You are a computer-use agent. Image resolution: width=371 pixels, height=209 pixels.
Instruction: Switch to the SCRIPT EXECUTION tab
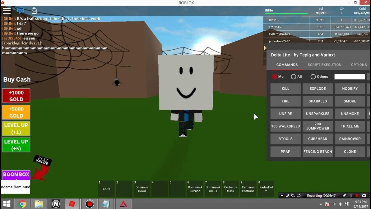click(324, 65)
